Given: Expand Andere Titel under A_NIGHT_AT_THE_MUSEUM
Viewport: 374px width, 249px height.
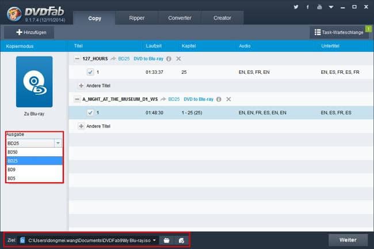Looking at the screenshot, I should pyautogui.click(x=81, y=126).
